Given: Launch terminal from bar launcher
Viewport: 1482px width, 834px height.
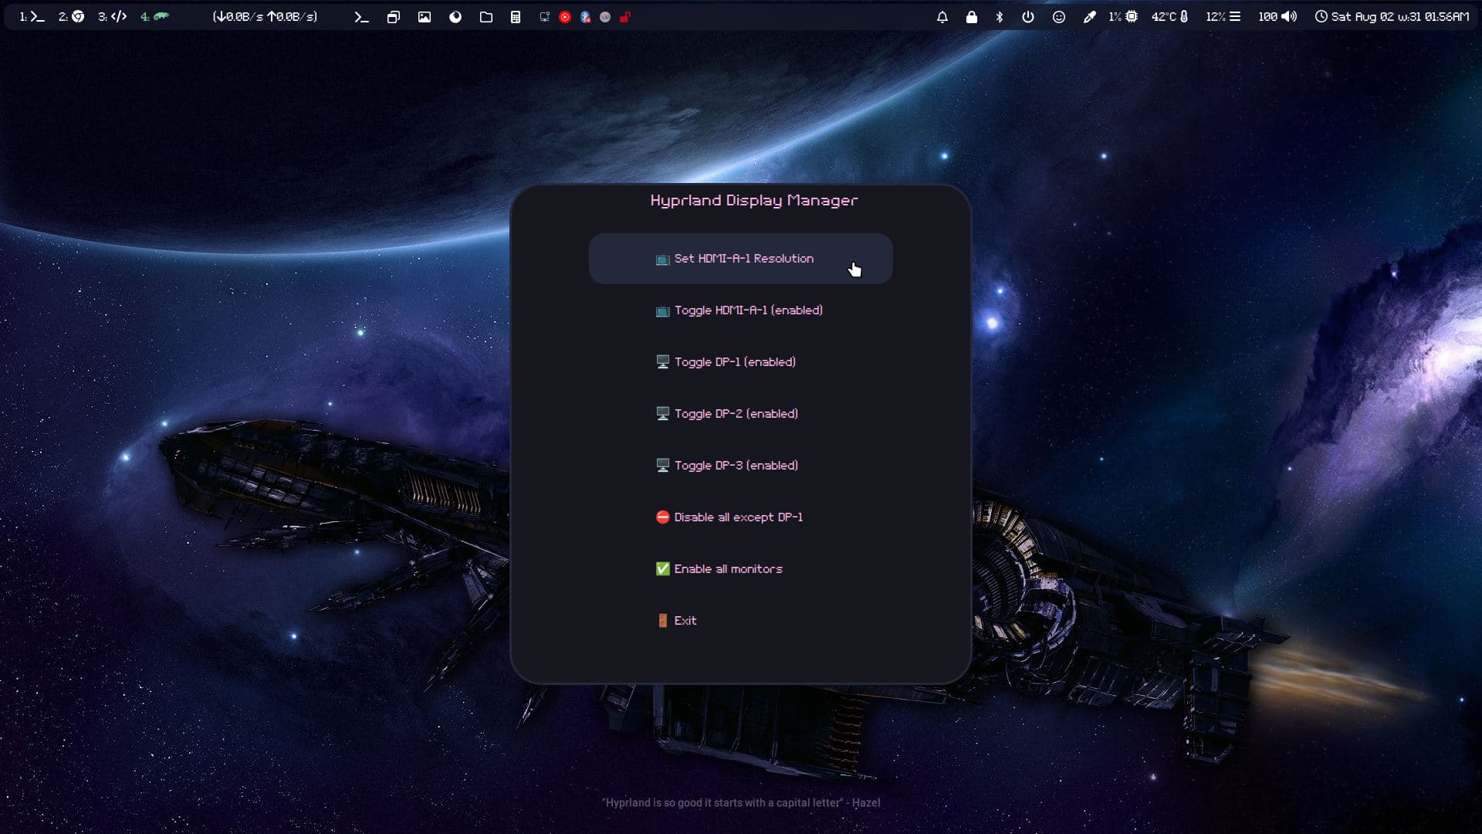Looking at the screenshot, I should pyautogui.click(x=361, y=17).
